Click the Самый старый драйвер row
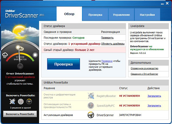The width and height of the screenshot is (172, 124). pos(84,50)
